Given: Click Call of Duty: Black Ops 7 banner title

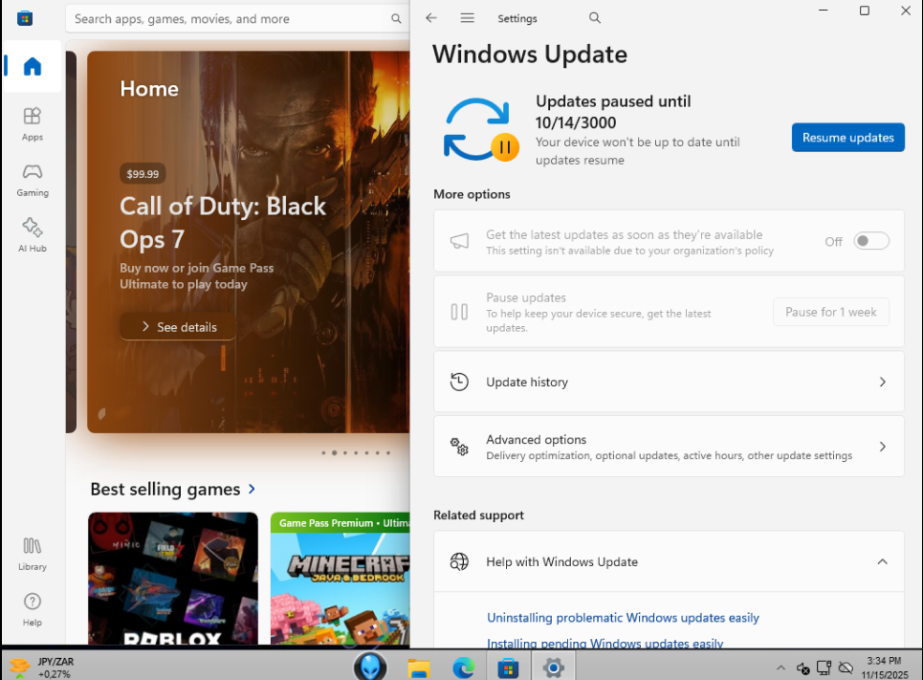Looking at the screenshot, I should tap(223, 223).
